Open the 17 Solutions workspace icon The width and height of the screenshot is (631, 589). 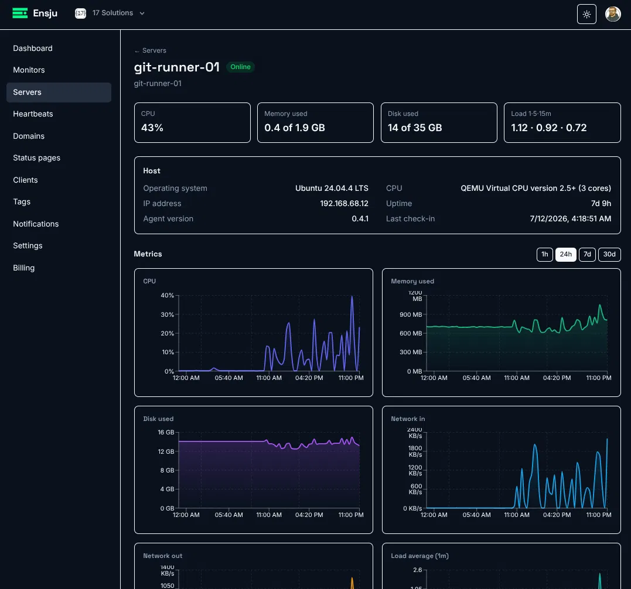[80, 13]
